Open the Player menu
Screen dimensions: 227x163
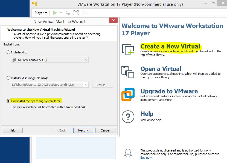41,13
